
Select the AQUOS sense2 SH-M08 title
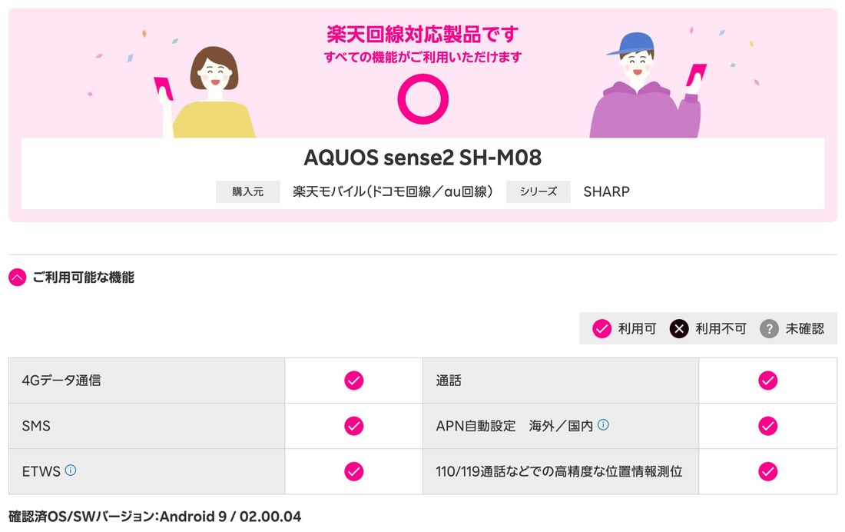point(422,158)
